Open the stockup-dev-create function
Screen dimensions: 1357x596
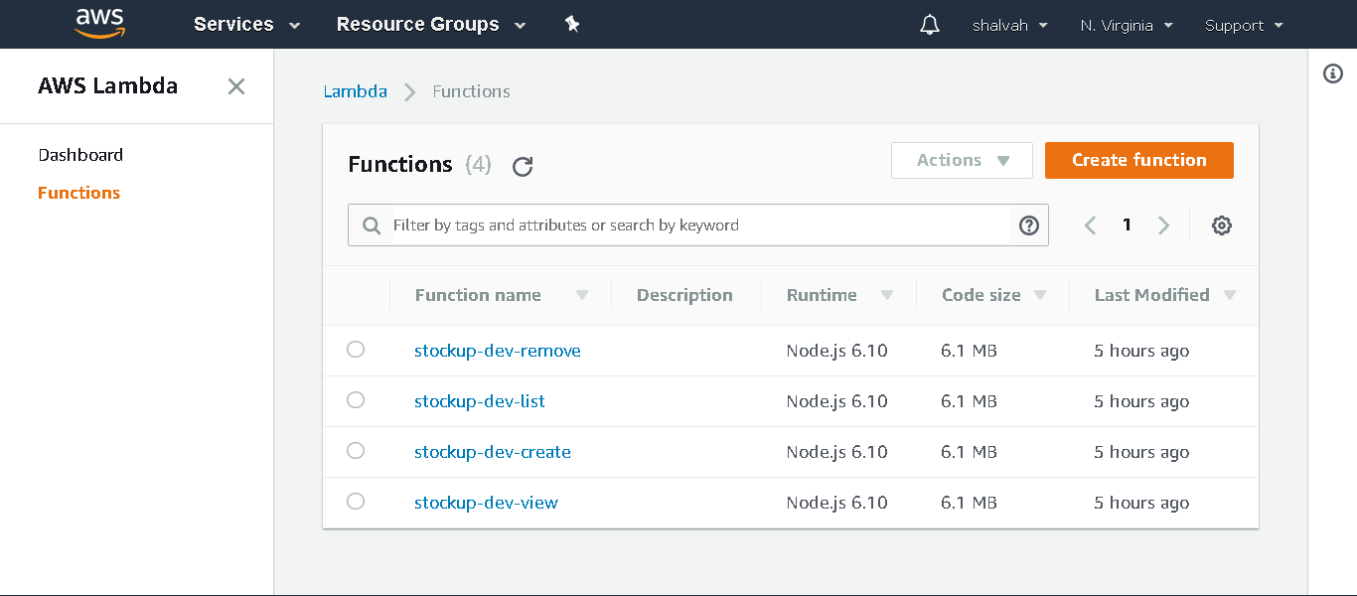click(x=493, y=452)
